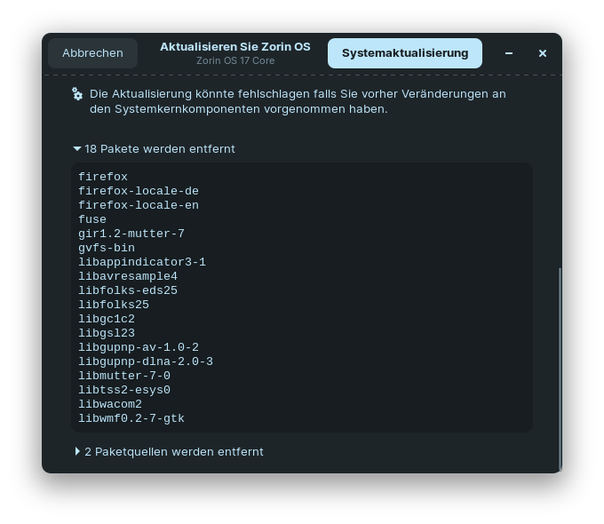Select libwmf0.2-7-gtk entry
604x524 pixels.
pyautogui.click(x=131, y=418)
